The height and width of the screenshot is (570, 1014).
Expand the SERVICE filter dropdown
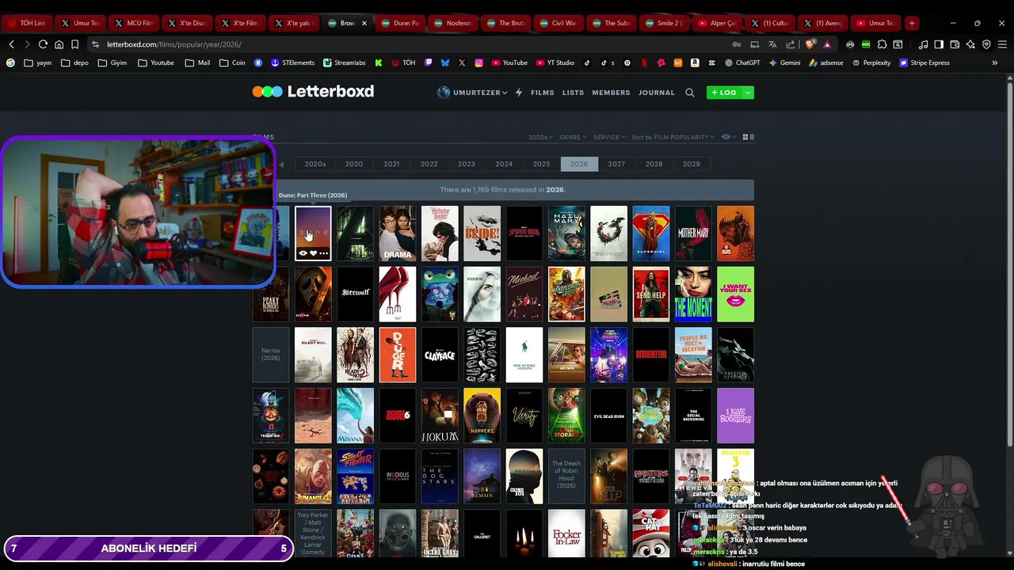pos(609,137)
